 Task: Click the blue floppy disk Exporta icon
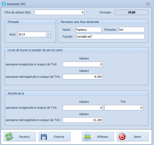(x=44, y=137)
